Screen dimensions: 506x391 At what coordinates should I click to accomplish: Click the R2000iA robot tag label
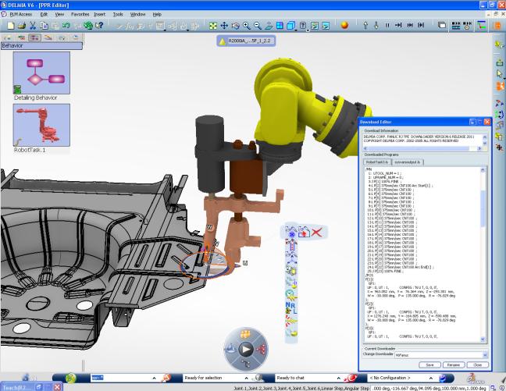coord(246,41)
